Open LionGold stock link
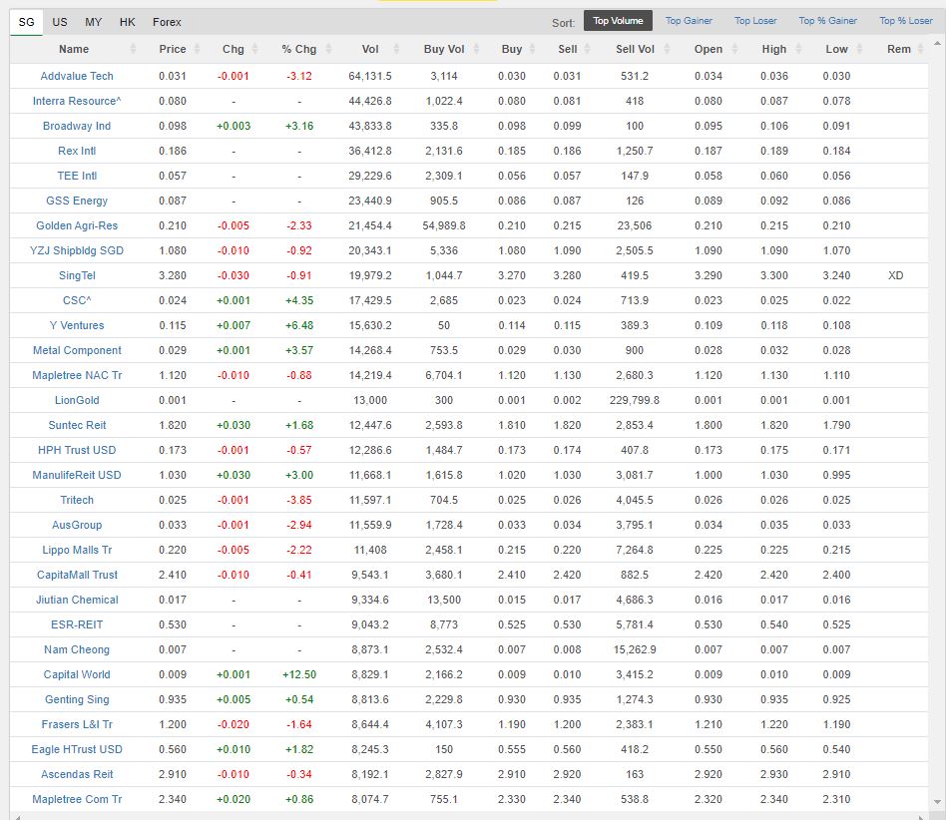Image resolution: width=946 pixels, height=820 pixels. click(x=77, y=400)
